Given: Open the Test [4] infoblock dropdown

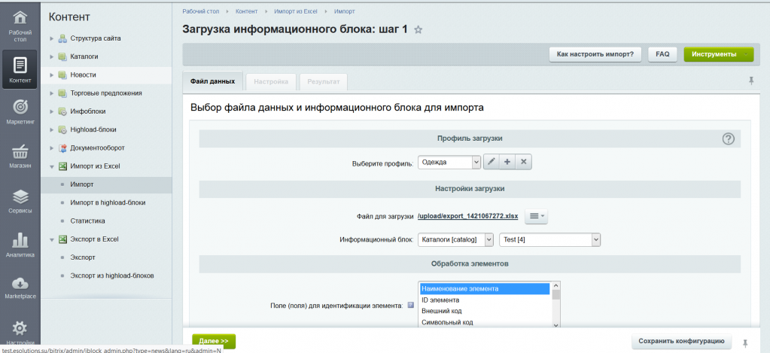Looking at the screenshot, I should click(549, 239).
